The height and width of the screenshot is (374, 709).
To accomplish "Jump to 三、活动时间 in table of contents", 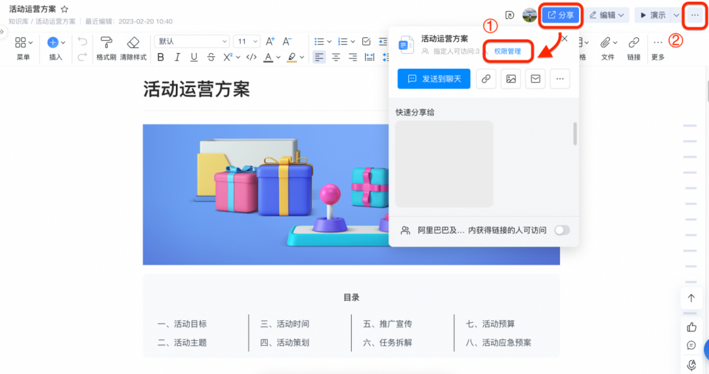I will (x=284, y=324).
